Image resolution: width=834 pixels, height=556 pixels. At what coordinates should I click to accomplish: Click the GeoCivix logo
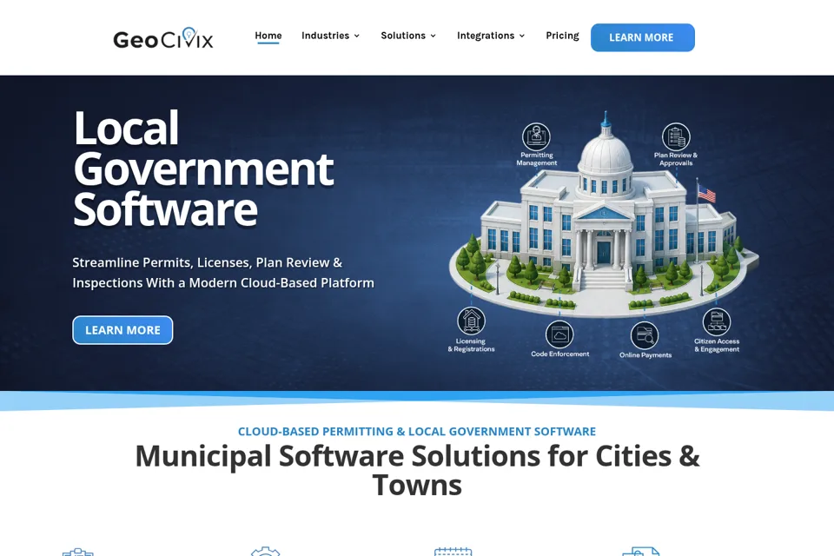163,38
